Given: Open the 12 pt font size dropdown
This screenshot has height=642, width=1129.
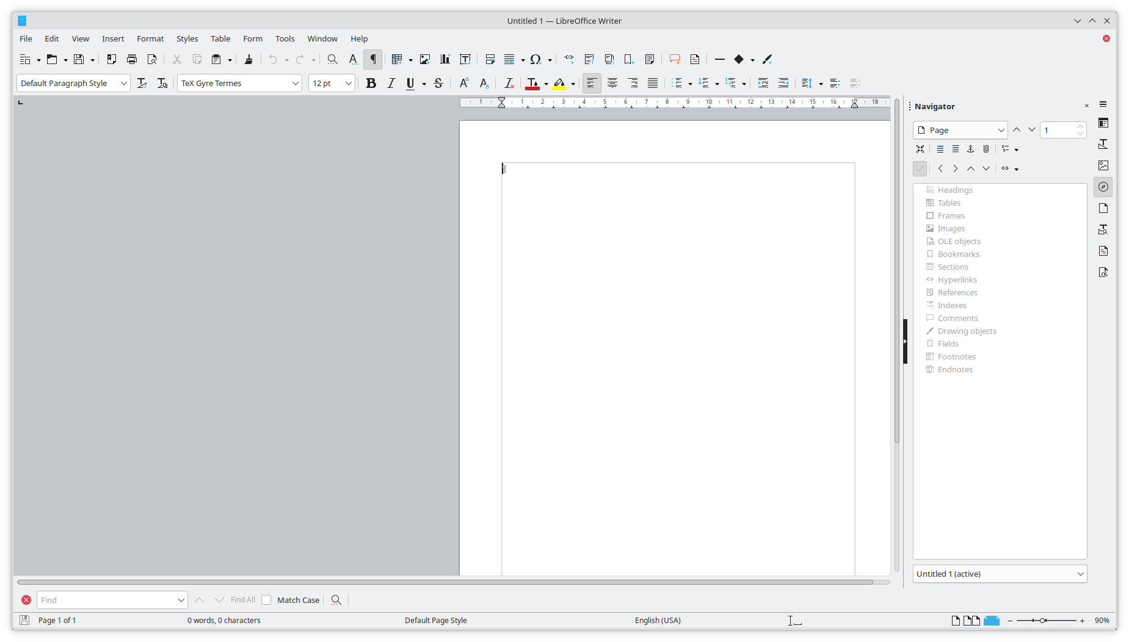Looking at the screenshot, I should [348, 83].
